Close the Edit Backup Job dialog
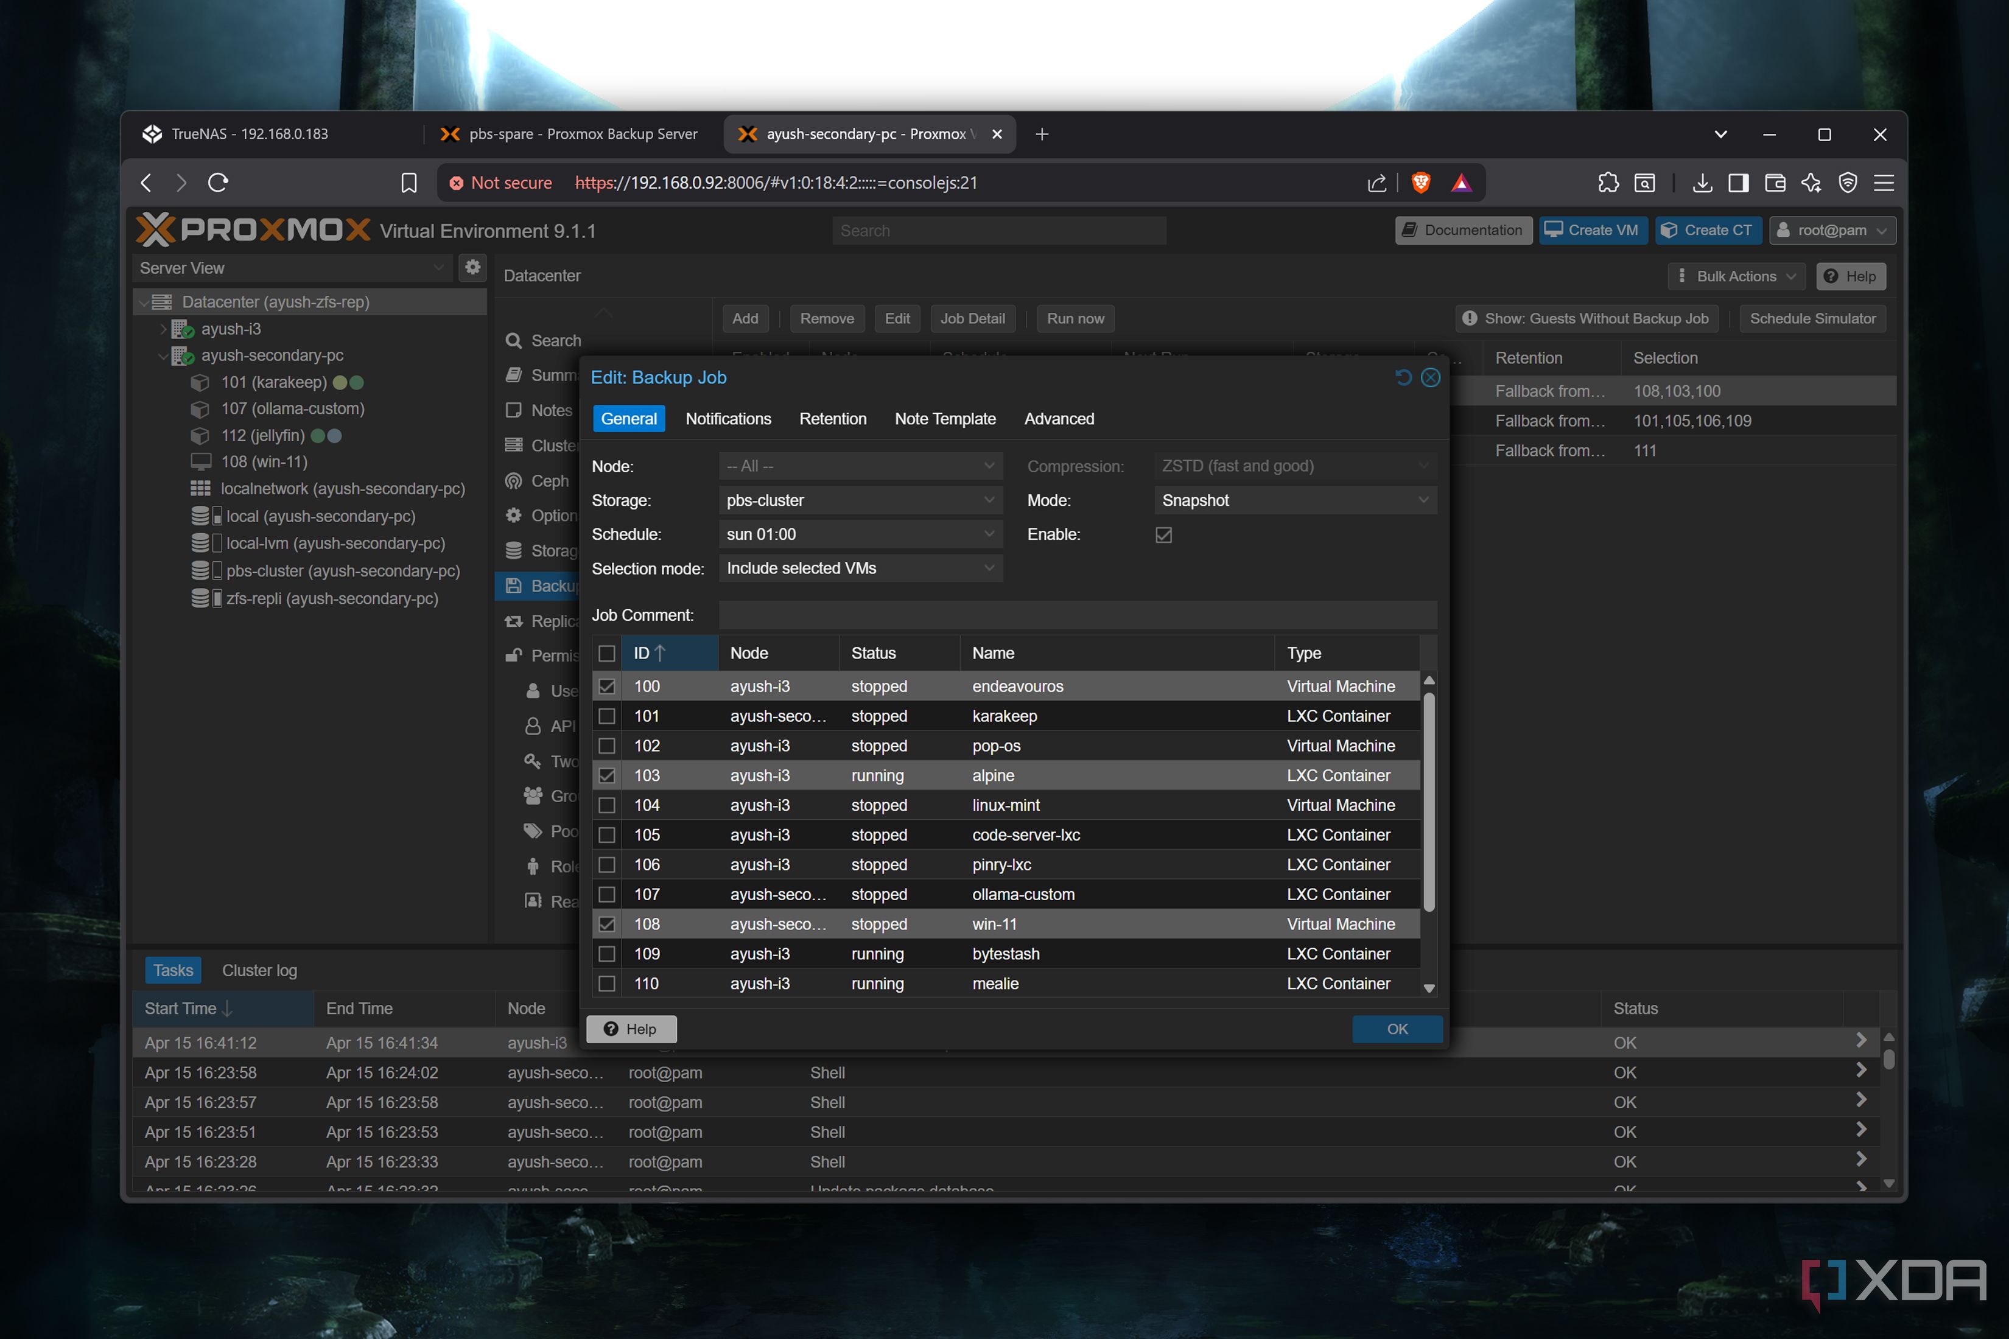Screen dimensions: 2009x1339 [1431, 377]
